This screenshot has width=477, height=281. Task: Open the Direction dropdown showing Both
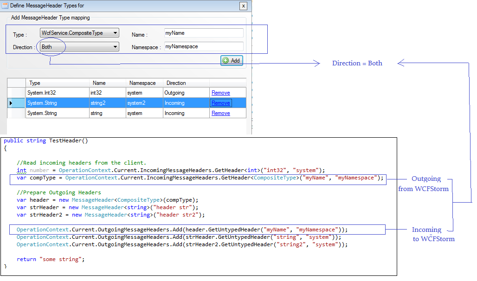[79, 47]
